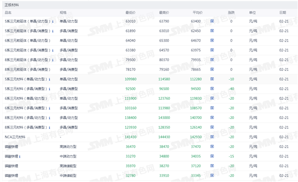
Task: Select the highest price 38470
Action: pyautogui.click(x=164, y=146)
